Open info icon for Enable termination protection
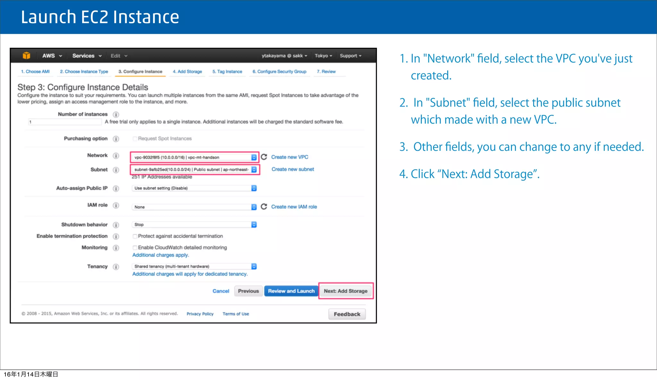This screenshot has height=380, width=657. [116, 237]
